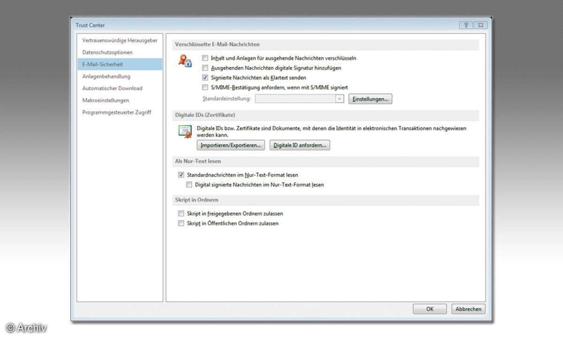Image resolution: width=563 pixels, height=338 pixels.
Task: Click Importieren/Exportieren... button
Action: tap(231, 145)
